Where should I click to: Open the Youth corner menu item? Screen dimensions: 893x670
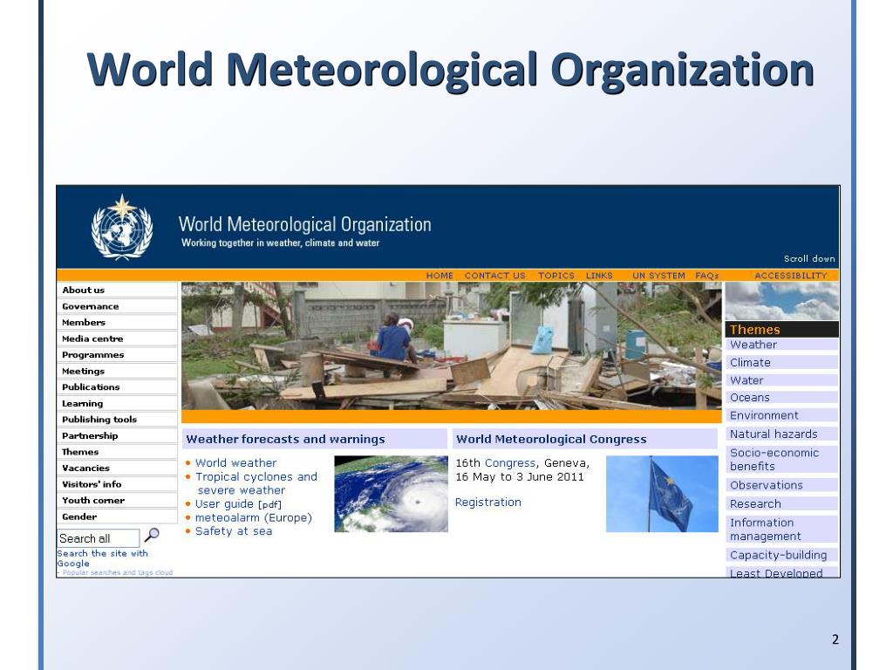[x=118, y=500]
